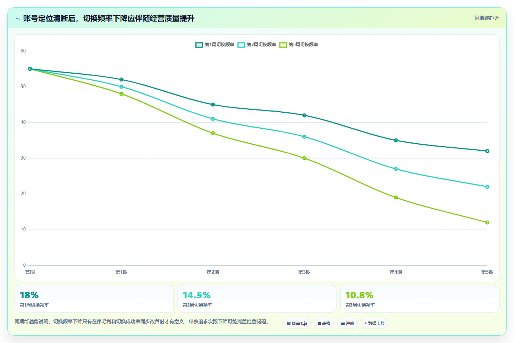Viewport: 514px width, 343px height.
Task: Click 第2周 series point at 第1期
Action: [x=121, y=87]
